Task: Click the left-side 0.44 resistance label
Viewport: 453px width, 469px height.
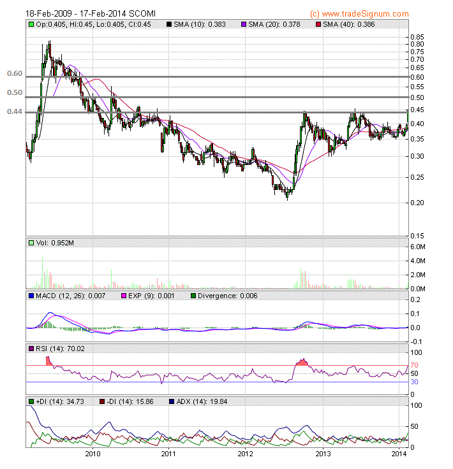Action: (x=15, y=112)
